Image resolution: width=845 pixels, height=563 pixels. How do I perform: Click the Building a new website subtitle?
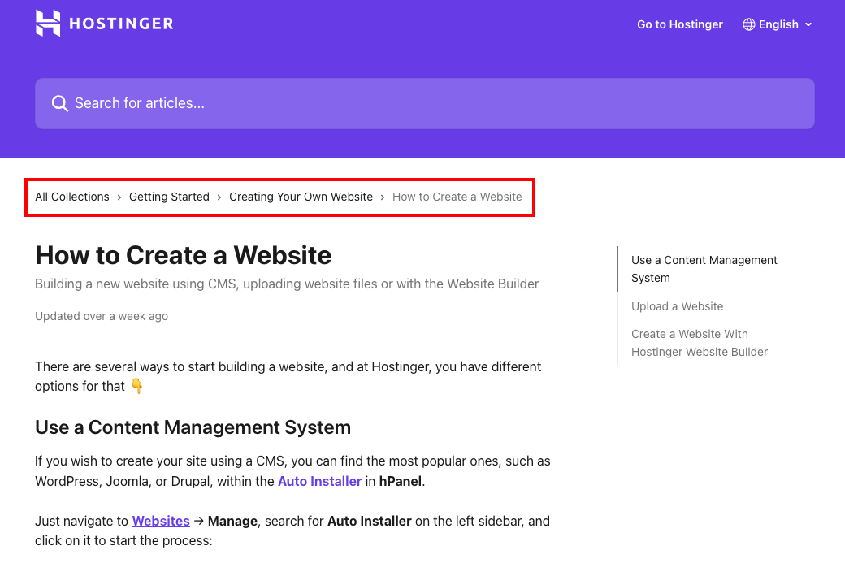(x=287, y=284)
